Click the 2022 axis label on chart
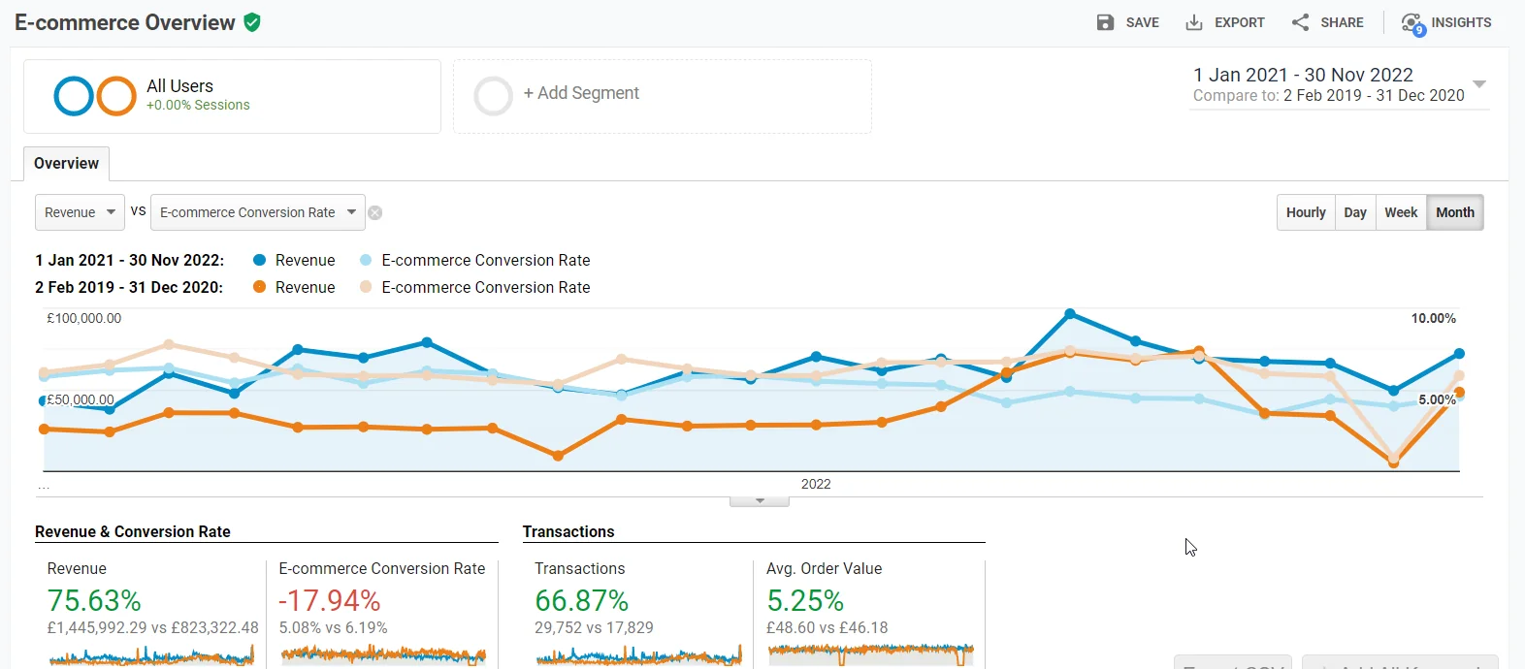The width and height of the screenshot is (1525, 669). [816, 484]
